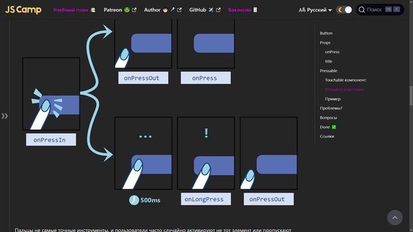Click the clock icon beside 500ms
413x232 pixels.
tap(134, 200)
